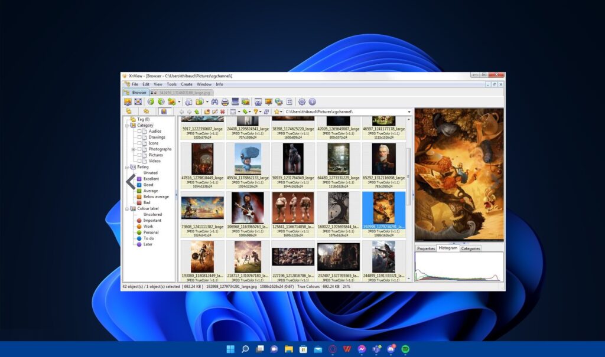
Task: Collapse the Rating tree node
Action: (x=127, y=167)
